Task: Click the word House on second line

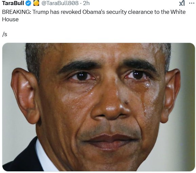Action: 10,20
